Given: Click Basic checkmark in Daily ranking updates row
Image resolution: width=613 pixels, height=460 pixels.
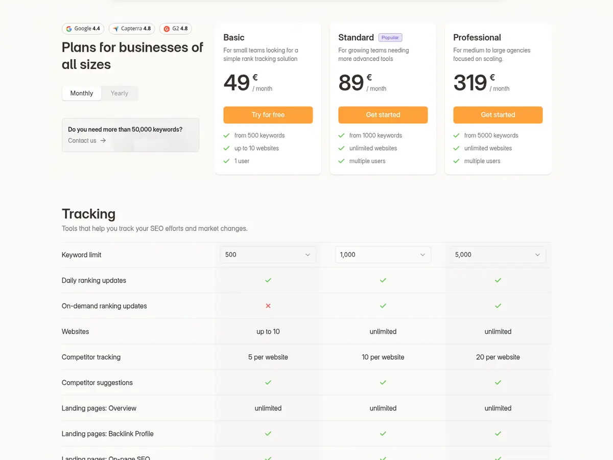Looking at the screenshot, I should [x=268, y=280].
